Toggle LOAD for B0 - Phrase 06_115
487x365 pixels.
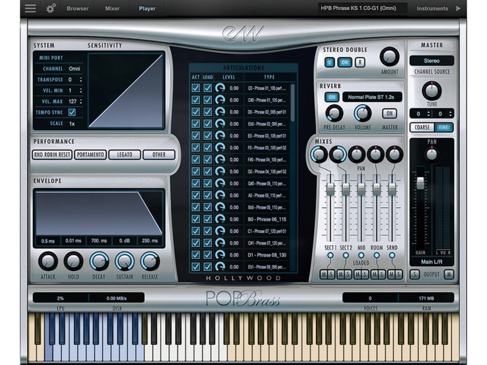tap(207, 219)
